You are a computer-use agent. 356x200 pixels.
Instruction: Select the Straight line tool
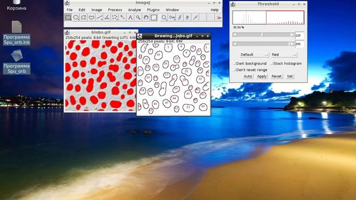99,17
